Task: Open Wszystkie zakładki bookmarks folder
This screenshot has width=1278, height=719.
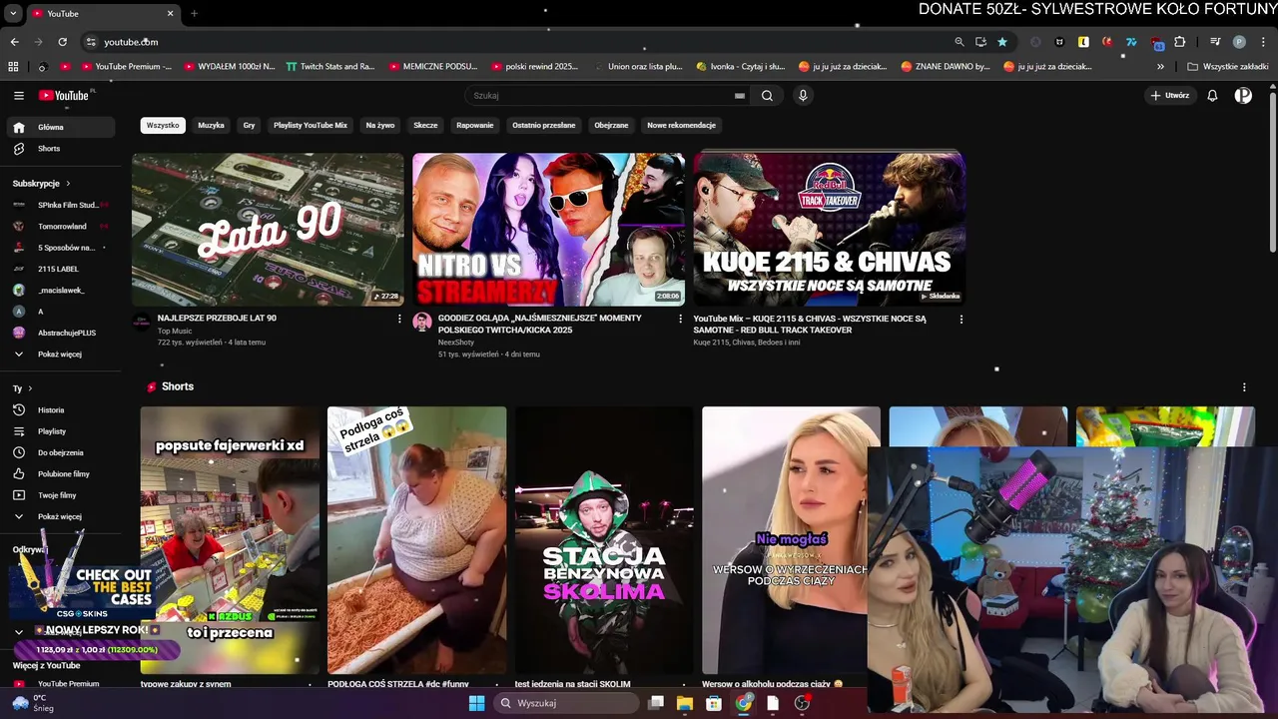Action: point(1227,67)
